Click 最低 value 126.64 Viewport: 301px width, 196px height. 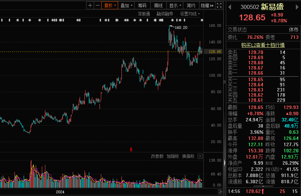[291, 138]
